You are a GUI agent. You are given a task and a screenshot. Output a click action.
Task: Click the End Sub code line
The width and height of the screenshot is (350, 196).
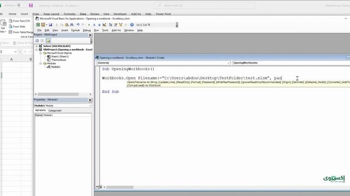click(110, 91)
